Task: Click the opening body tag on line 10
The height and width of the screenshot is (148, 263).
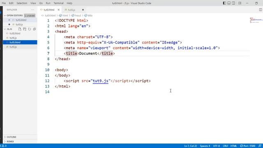Action: point(61,70)
